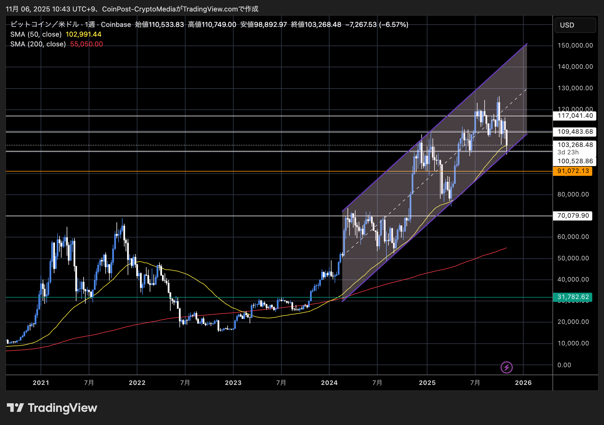Select the green 31,782.62 price label
This screenshot has width=604, height=425.
click(x=573, y=297)
